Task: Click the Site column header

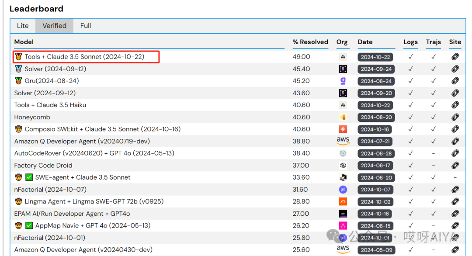Action: click(x=455, y=42)
